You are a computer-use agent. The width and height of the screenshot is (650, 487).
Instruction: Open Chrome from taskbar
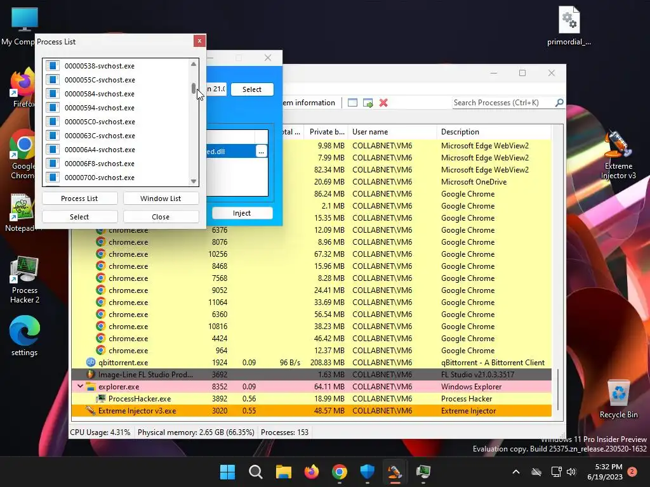(x=340, y=472)
